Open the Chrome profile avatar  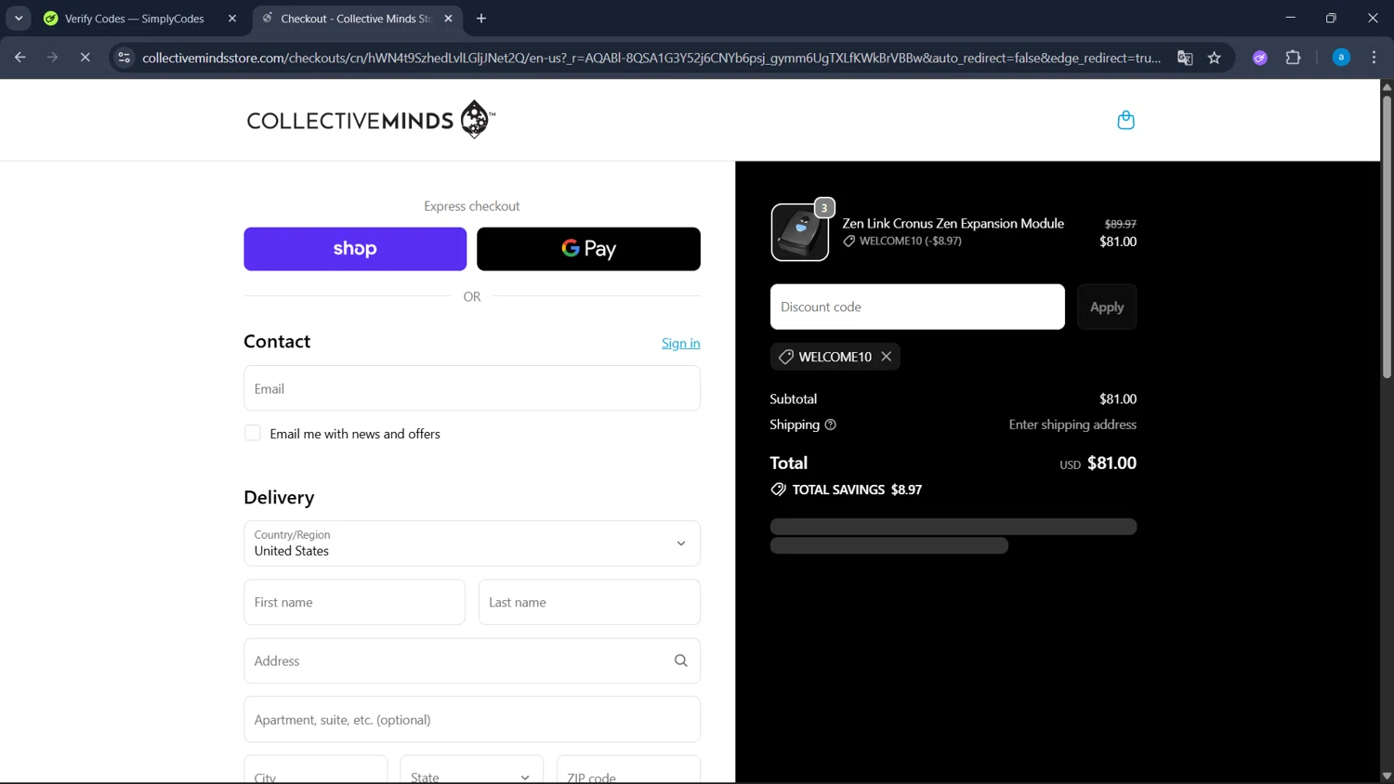coord(1341,58)
